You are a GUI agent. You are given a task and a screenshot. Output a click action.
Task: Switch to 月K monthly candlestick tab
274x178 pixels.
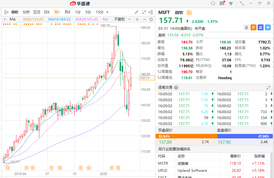68,12
